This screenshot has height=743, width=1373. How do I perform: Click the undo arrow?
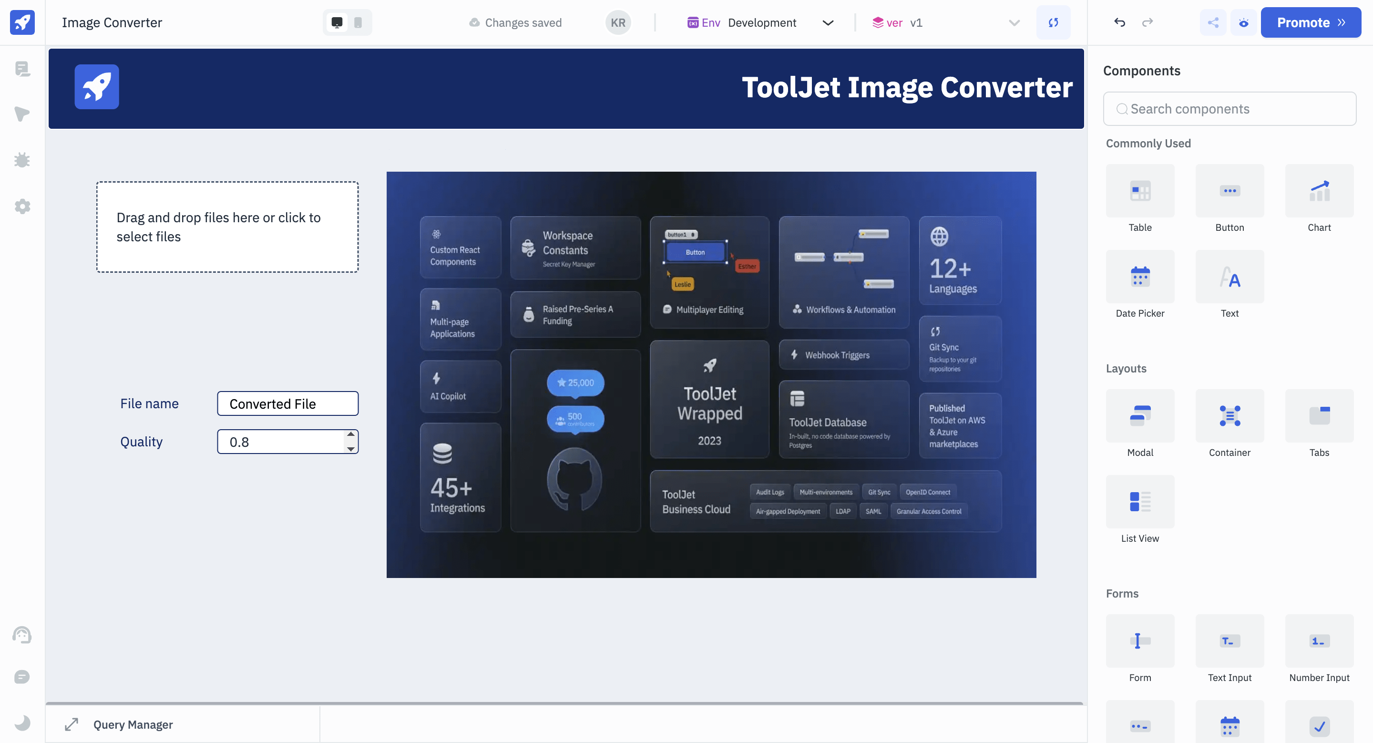pyautogui.click(x=1119, y=22)
